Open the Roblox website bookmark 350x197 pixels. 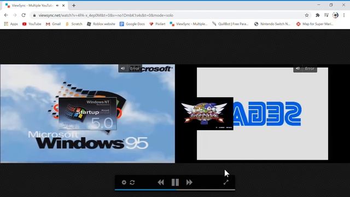click(101, 24)
